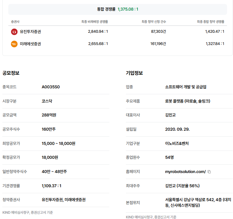Click the 공모금액 label
The height and width of the screenshot is (219, 233).
9,115
